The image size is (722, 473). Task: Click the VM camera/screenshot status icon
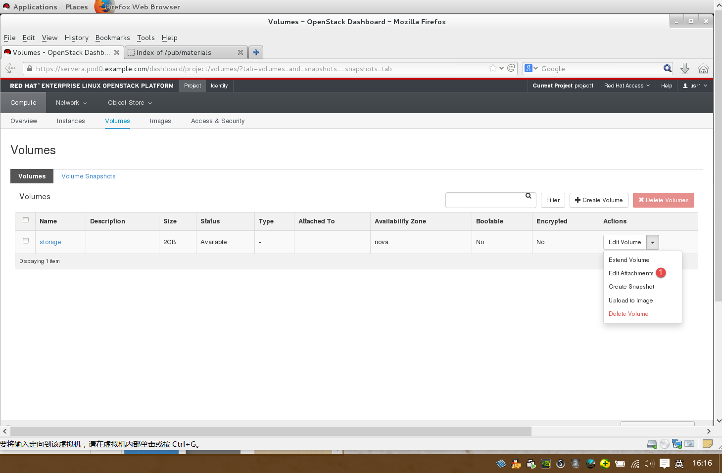click(689, 444)
